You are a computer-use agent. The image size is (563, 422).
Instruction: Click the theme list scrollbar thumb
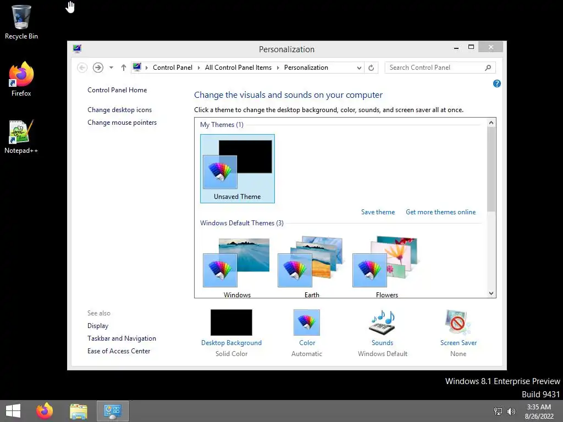491,169
